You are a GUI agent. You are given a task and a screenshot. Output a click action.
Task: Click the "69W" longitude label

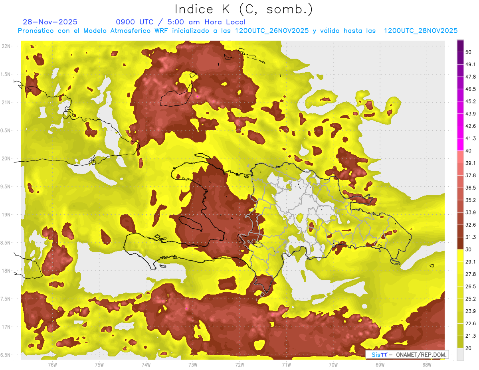coord(380,364)
